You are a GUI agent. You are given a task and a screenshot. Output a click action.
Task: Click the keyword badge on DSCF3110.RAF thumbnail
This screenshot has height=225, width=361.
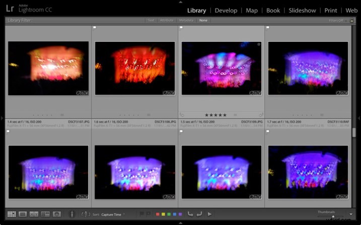(338, 93)
